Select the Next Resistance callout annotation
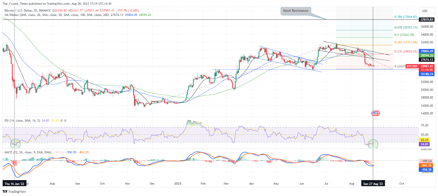Image resolution: width=438 pixels, height=196 pixels. [x=296, y=11]
